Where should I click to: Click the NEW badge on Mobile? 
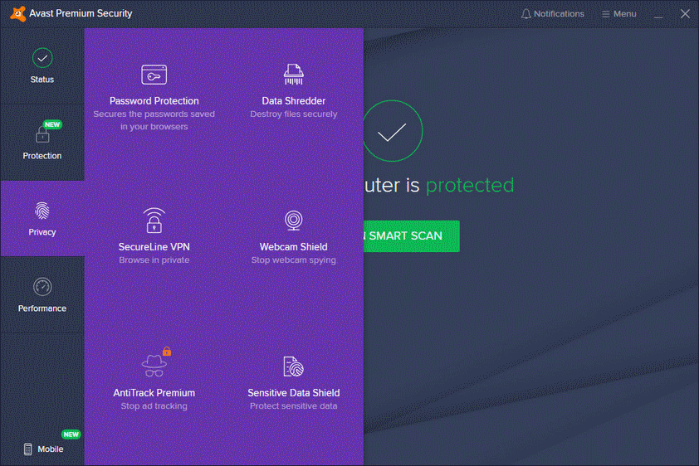[x=71, y=434]
